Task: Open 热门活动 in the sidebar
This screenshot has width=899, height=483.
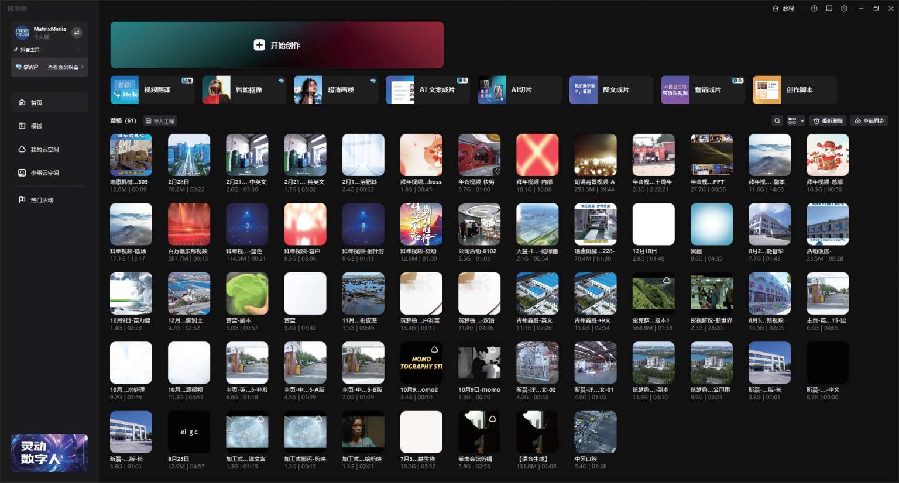Action: point(42,200)
